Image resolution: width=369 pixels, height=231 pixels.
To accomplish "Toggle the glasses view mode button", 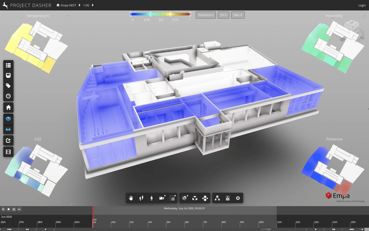I will [8, 130].
